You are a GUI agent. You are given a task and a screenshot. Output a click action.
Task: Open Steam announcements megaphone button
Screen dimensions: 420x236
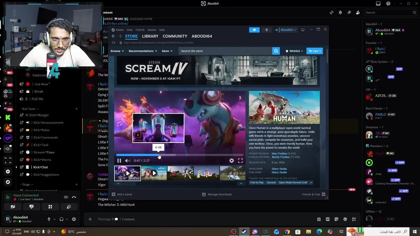[254, 30]
